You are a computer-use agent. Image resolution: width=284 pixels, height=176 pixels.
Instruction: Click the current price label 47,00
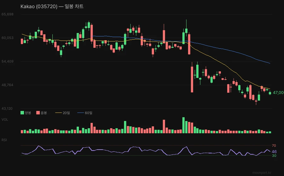pyautogui.click(x=278, y=92)
